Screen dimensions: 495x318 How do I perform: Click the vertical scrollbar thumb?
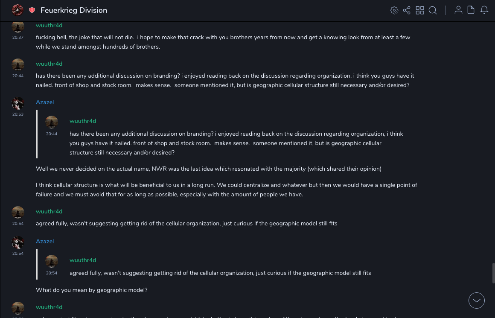tap(493, 273)
